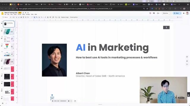Select the arrow cursor tool
The image size is (190, 106).
tap(34, 17)
